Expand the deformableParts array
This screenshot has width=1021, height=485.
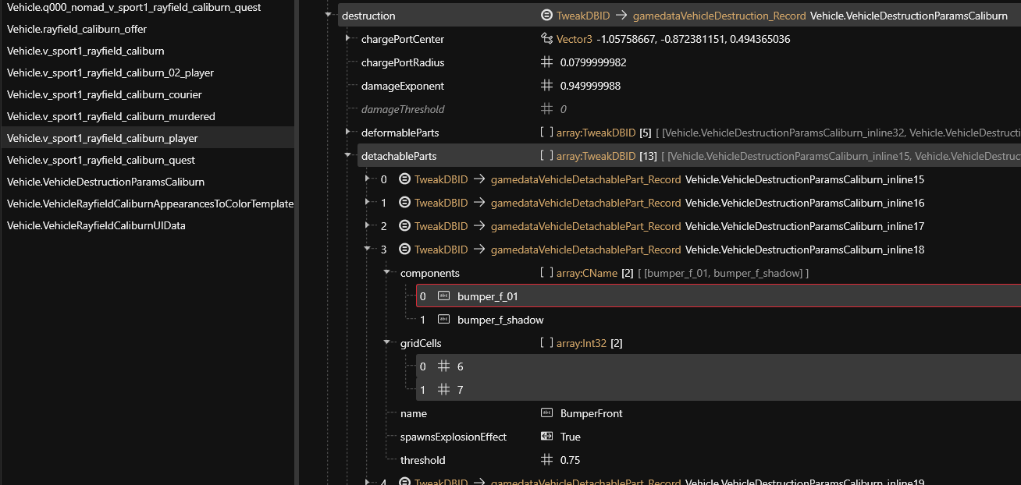pos(348,133)
